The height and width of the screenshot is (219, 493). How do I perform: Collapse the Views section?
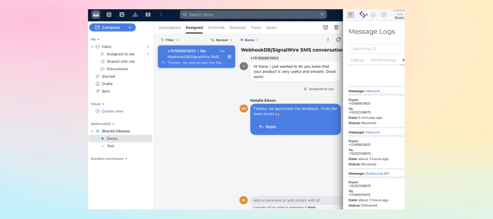pyautogui.click(x=98, y=104)
